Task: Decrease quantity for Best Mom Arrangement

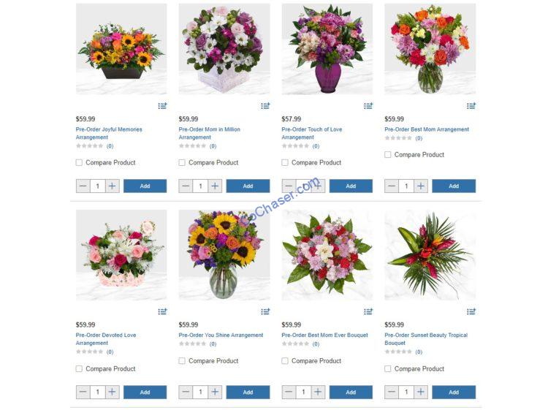Action: coord(392,186)
